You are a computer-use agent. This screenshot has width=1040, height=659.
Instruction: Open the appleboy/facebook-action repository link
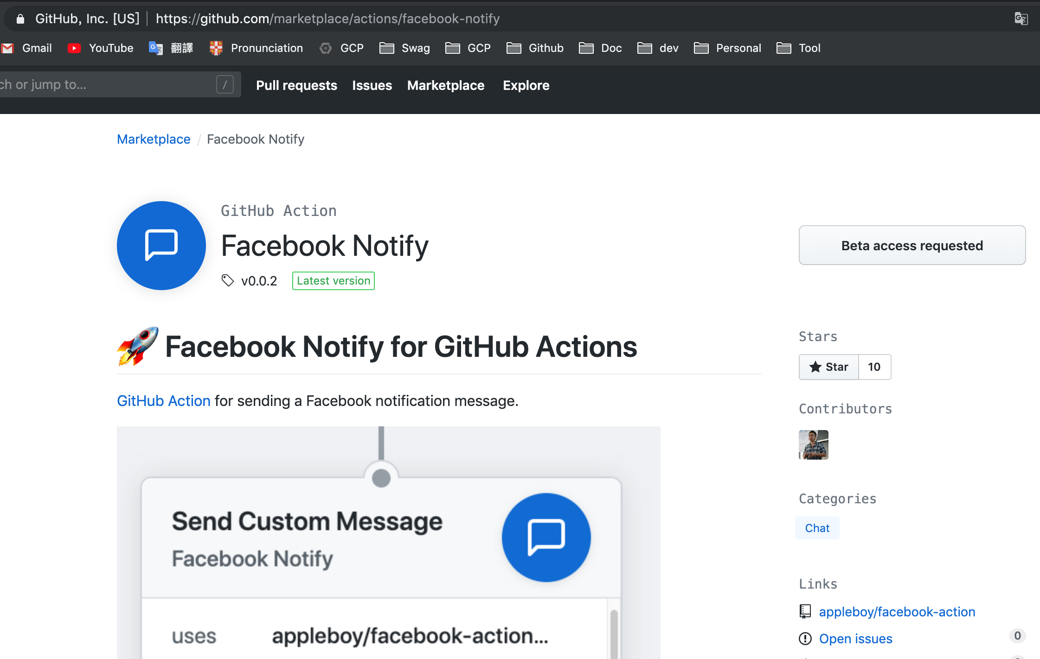897,612
